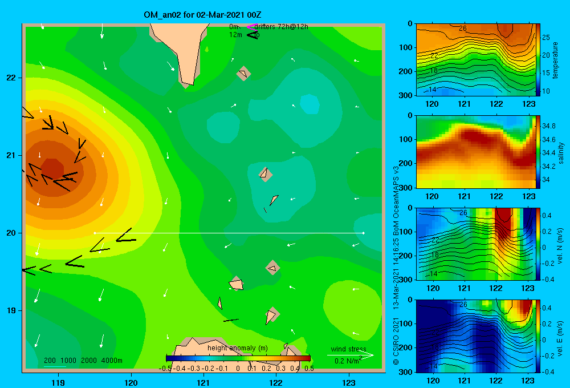Select the 'wind stress' legend label
570x388 pixels.
point(348,349)
